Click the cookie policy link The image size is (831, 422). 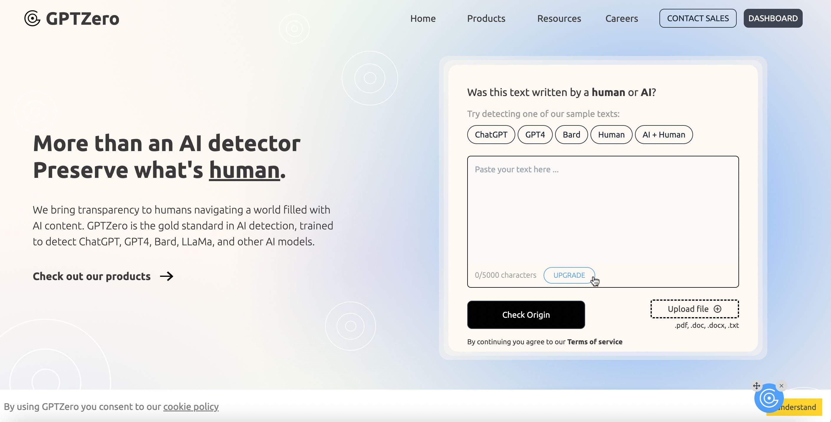pos(190,406)
